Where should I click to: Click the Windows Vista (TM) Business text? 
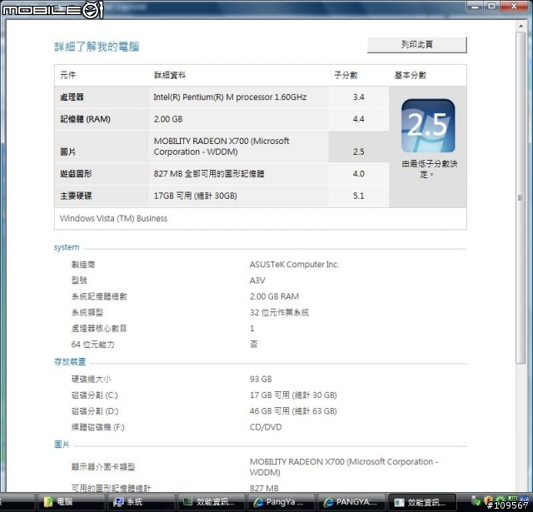pos(113,218)
